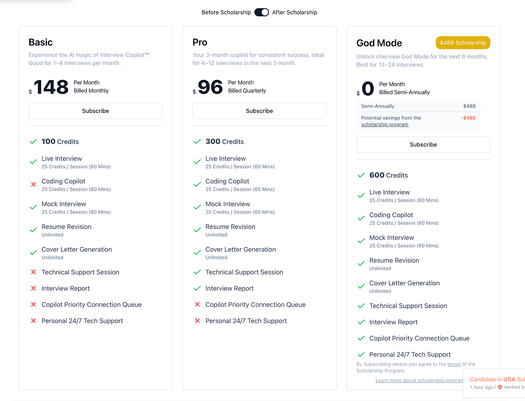Click the check icon beside God Mode Mock Interview
525x401 pixels.
tap(361, 241)
